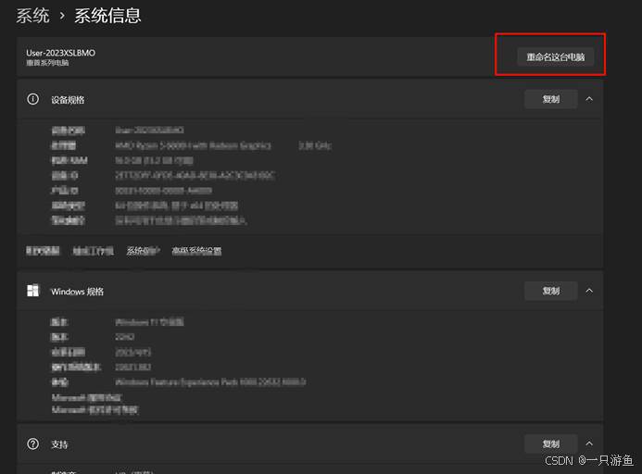Open the 系统保护 related link
This screenshot has width=642, height=474.
(x=143, y=251)
